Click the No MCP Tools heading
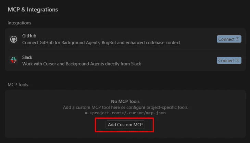Screen dimensions: 250x143 pos(125,102)
